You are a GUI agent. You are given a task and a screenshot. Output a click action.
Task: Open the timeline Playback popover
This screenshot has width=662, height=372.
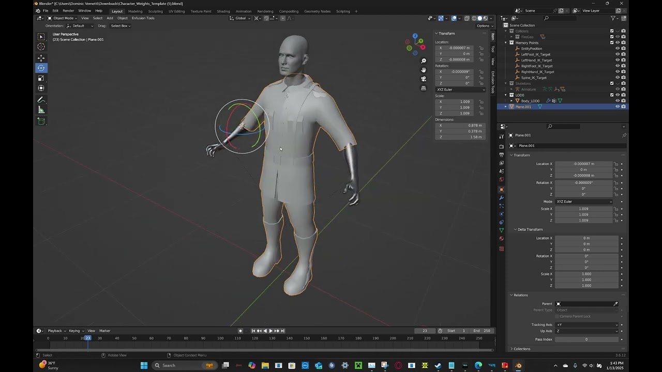pyautogui.click(x=56, y=331)
